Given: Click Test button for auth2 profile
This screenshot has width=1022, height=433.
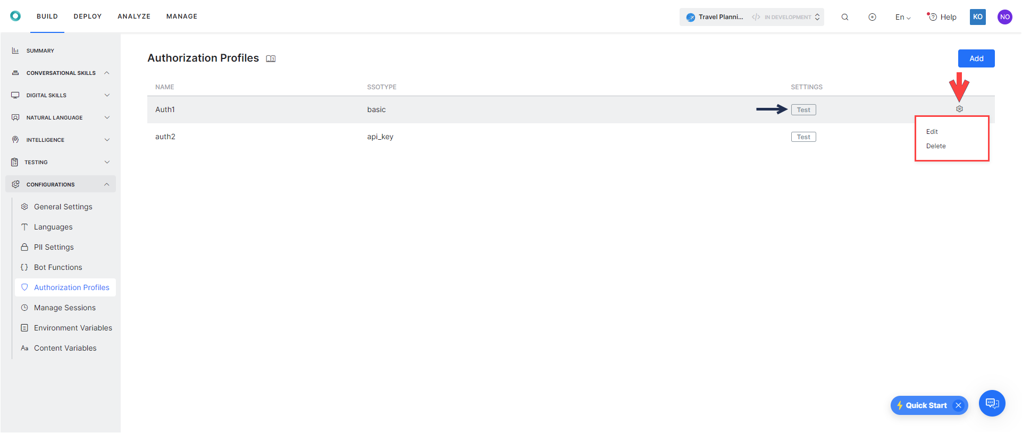Looking at the screenshot, I should (803, 137).
